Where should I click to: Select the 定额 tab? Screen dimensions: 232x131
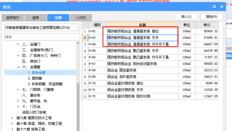[58, 18]
